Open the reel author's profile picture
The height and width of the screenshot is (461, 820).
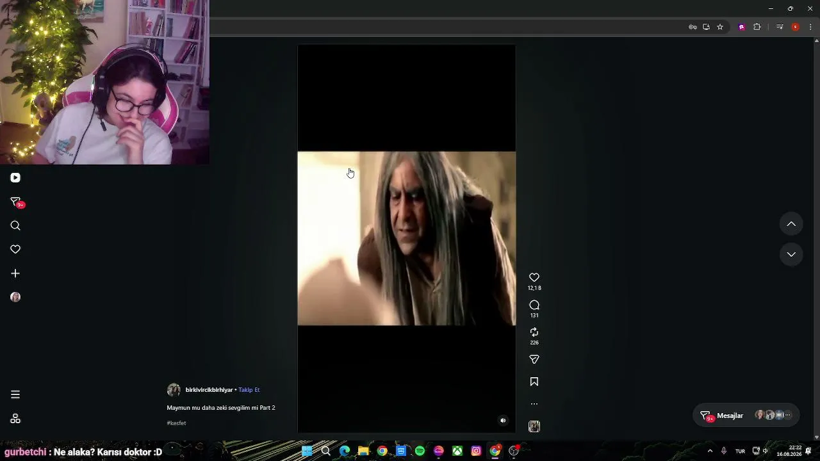pyautogui.click(x=174, y=390)
